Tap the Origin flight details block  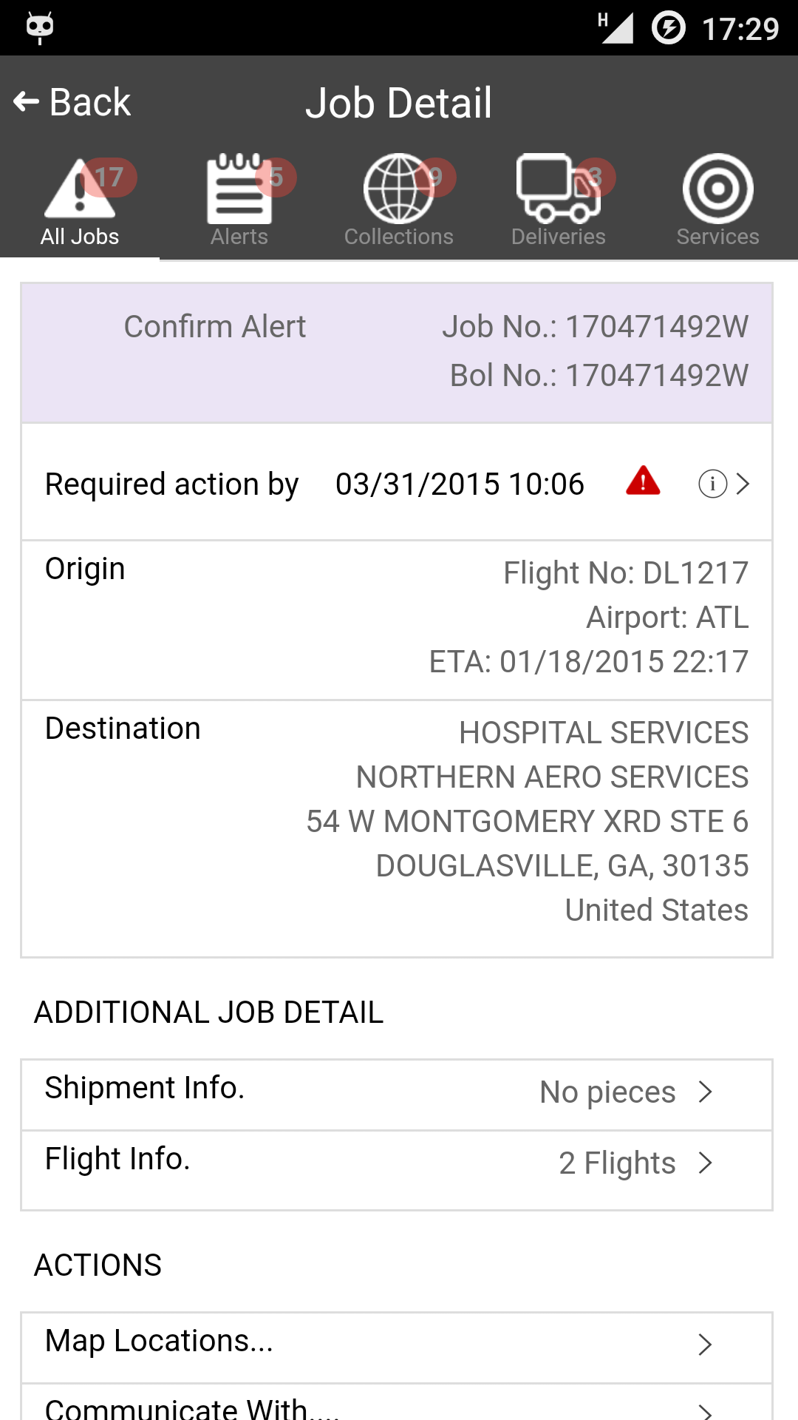tap(397, 620)
